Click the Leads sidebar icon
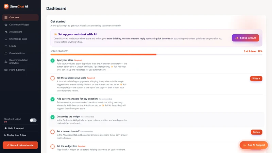Viewport: 272px width, 153px height. point(6,46)
